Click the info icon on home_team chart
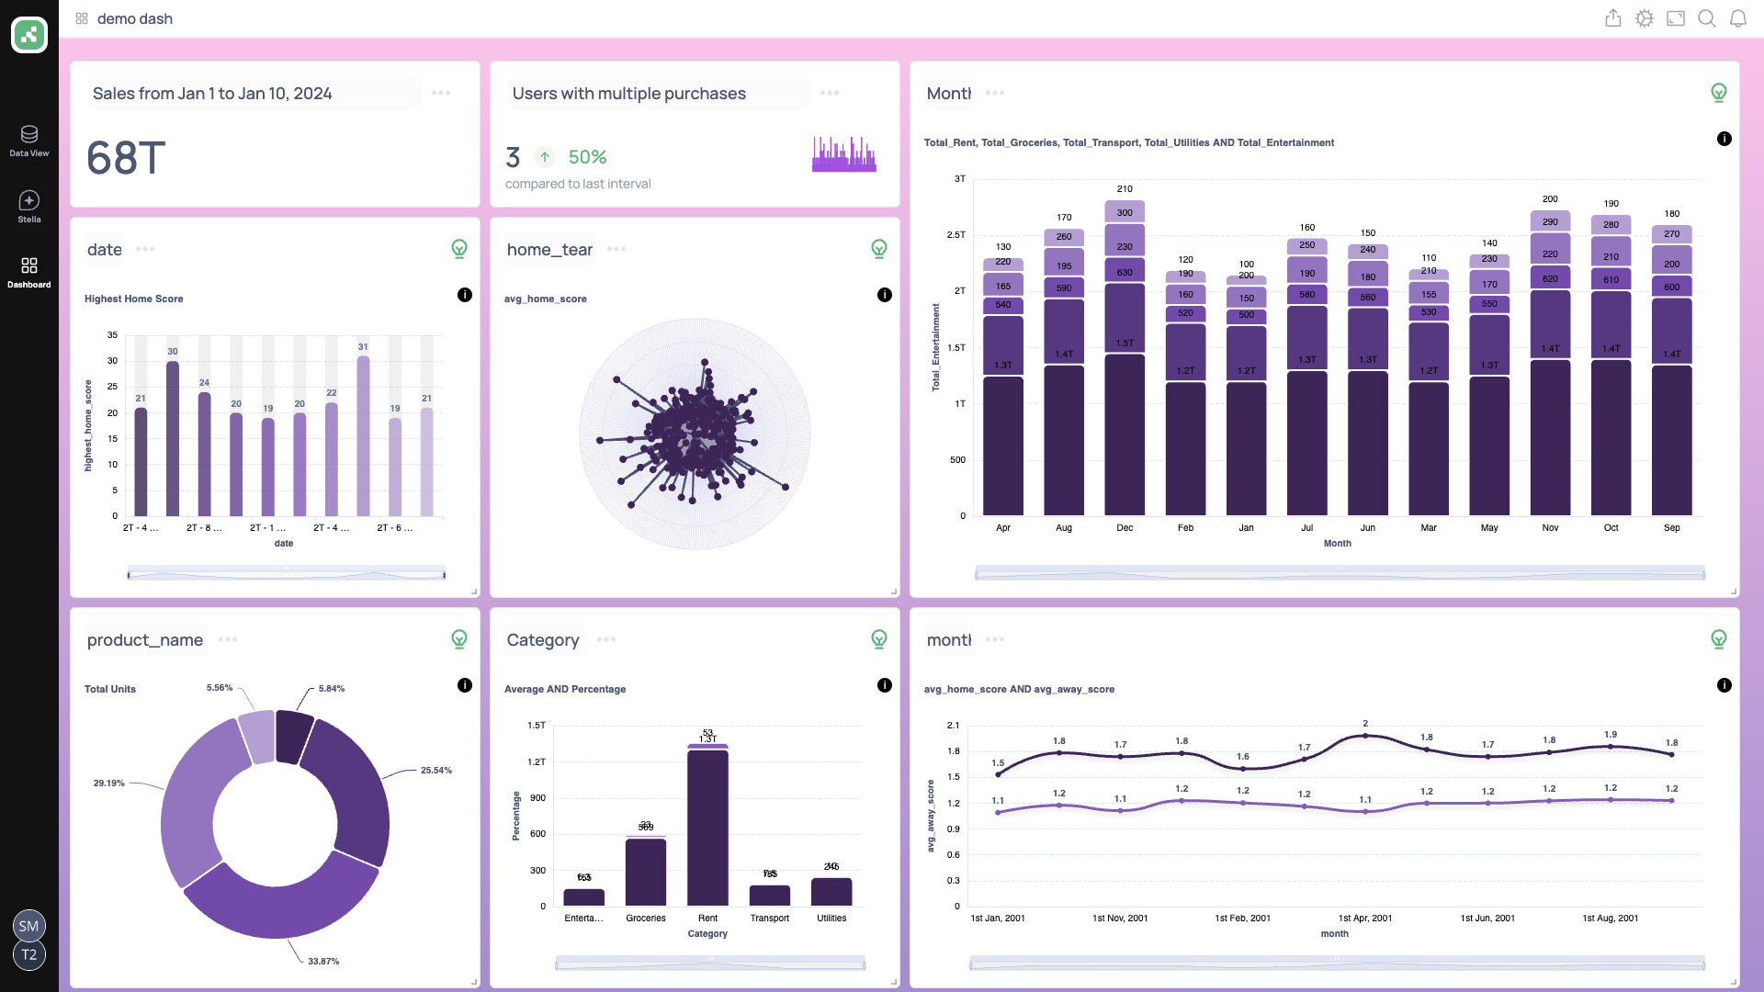This screenshot has height=992, width=1764. (884, 295)
